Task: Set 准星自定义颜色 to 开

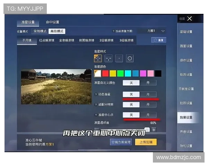Action: point(148,83)
